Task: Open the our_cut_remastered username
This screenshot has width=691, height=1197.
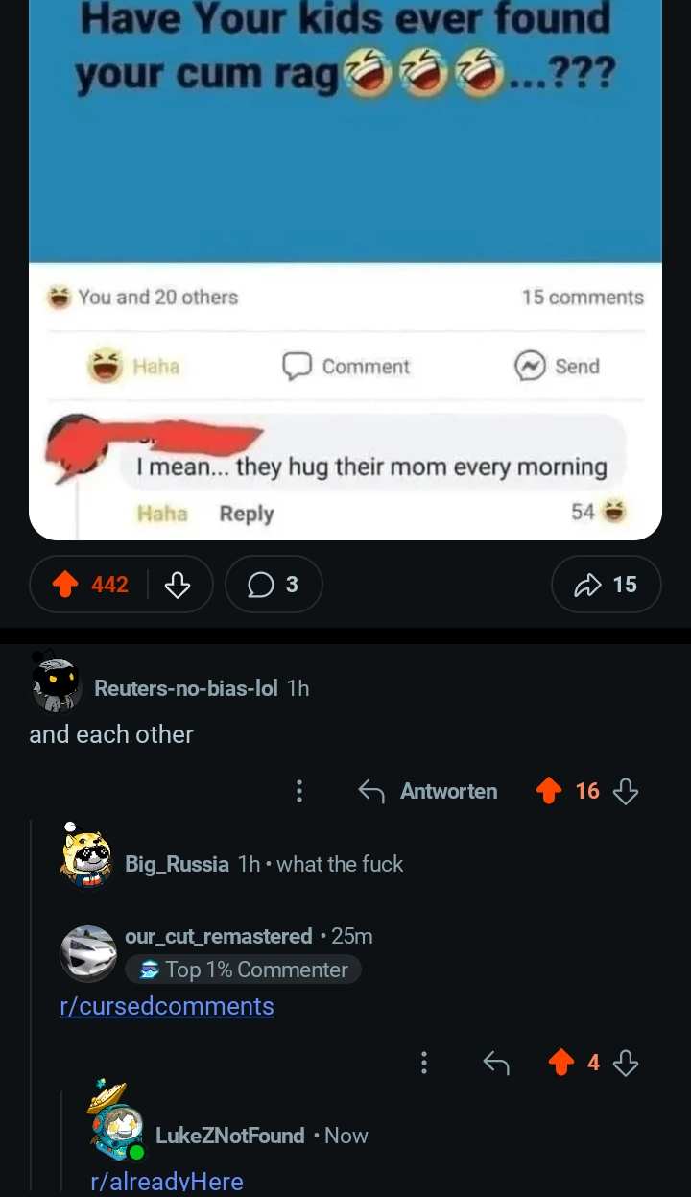Action: tap(219, 936)
